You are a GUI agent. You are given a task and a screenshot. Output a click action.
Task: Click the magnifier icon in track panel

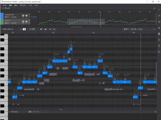(154, 8)
